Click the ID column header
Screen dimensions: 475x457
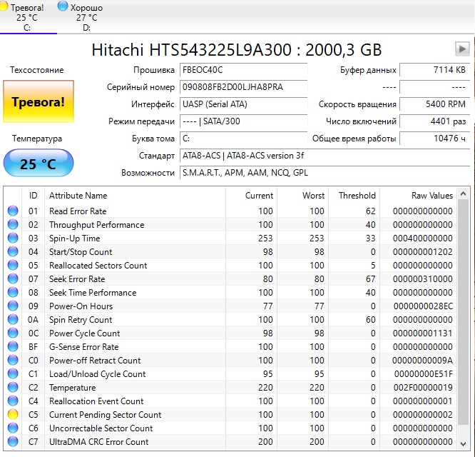(x=34, y=196)
